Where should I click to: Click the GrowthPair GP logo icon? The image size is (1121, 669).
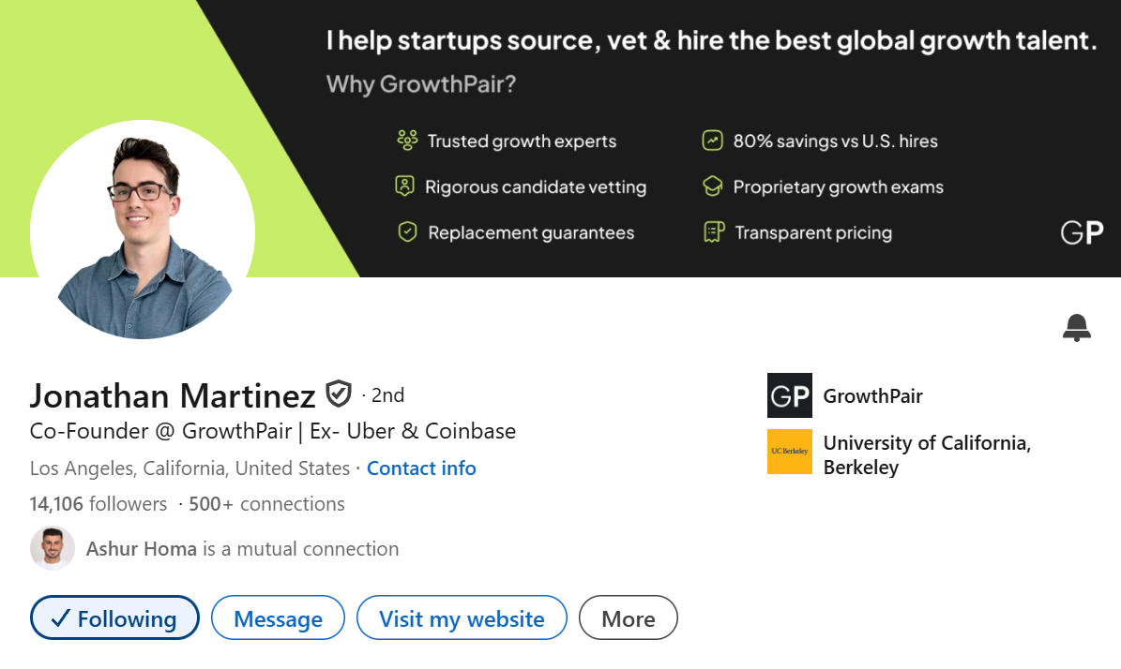(789, 395)
